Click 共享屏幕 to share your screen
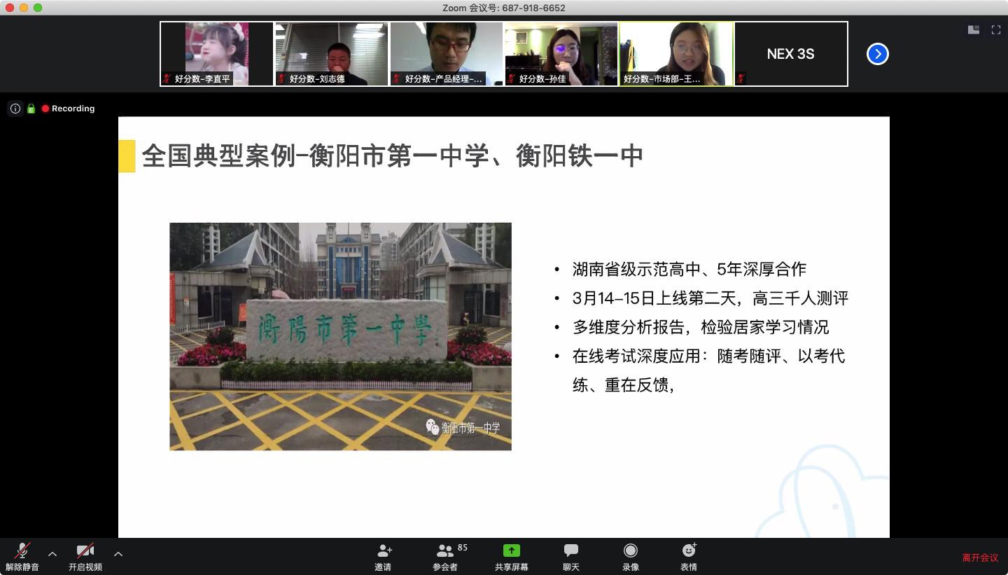Viewport: 1008px width, 575px height. (511, 555)
